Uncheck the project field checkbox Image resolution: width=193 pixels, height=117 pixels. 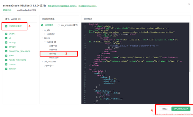click(x=6, y=34)
